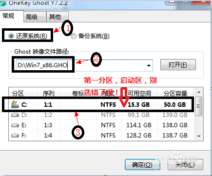Click the 138.0 GB capacity cell
The width and height of the screenshot is (212, 176).
pos(175,125)
